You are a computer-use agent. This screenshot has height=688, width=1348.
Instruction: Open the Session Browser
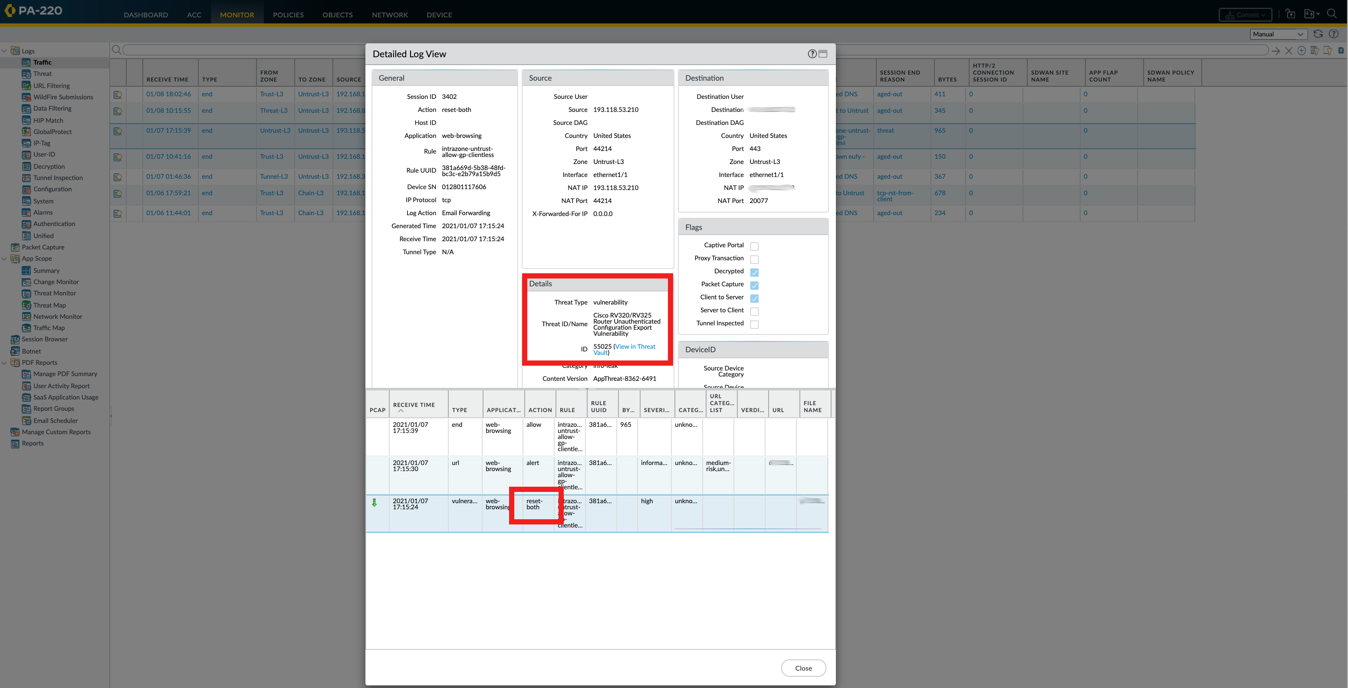(44, 339)
